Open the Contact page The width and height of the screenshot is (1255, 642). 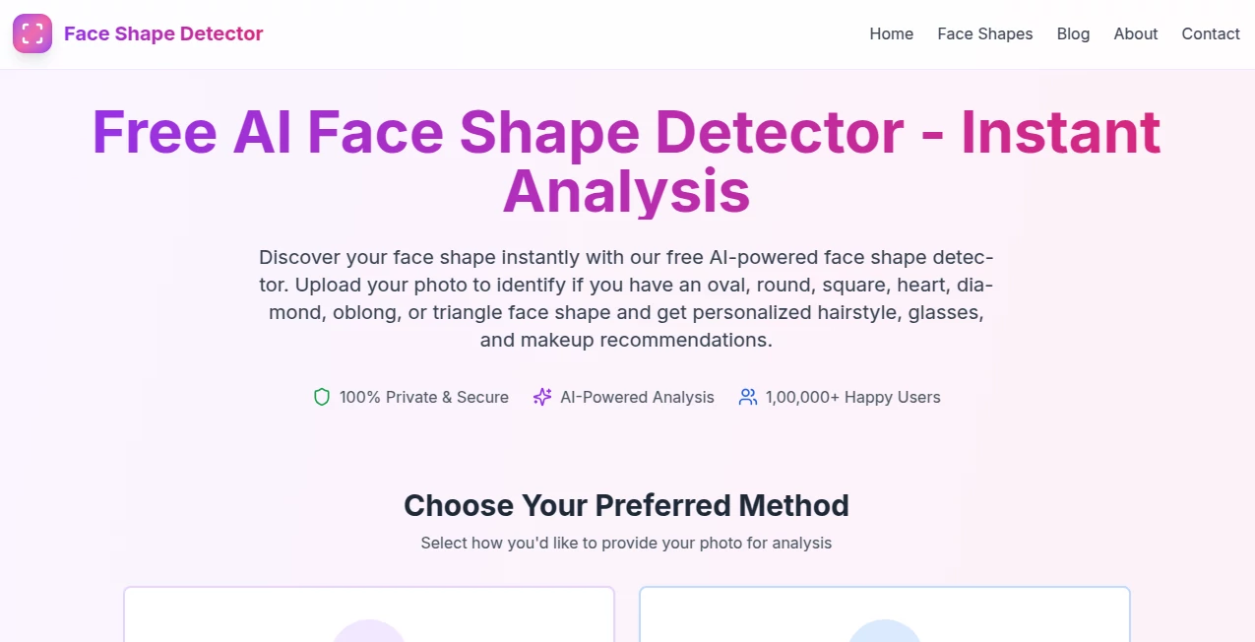click(1210, 33)
